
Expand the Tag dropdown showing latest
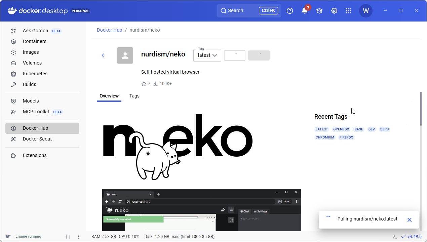207,55
